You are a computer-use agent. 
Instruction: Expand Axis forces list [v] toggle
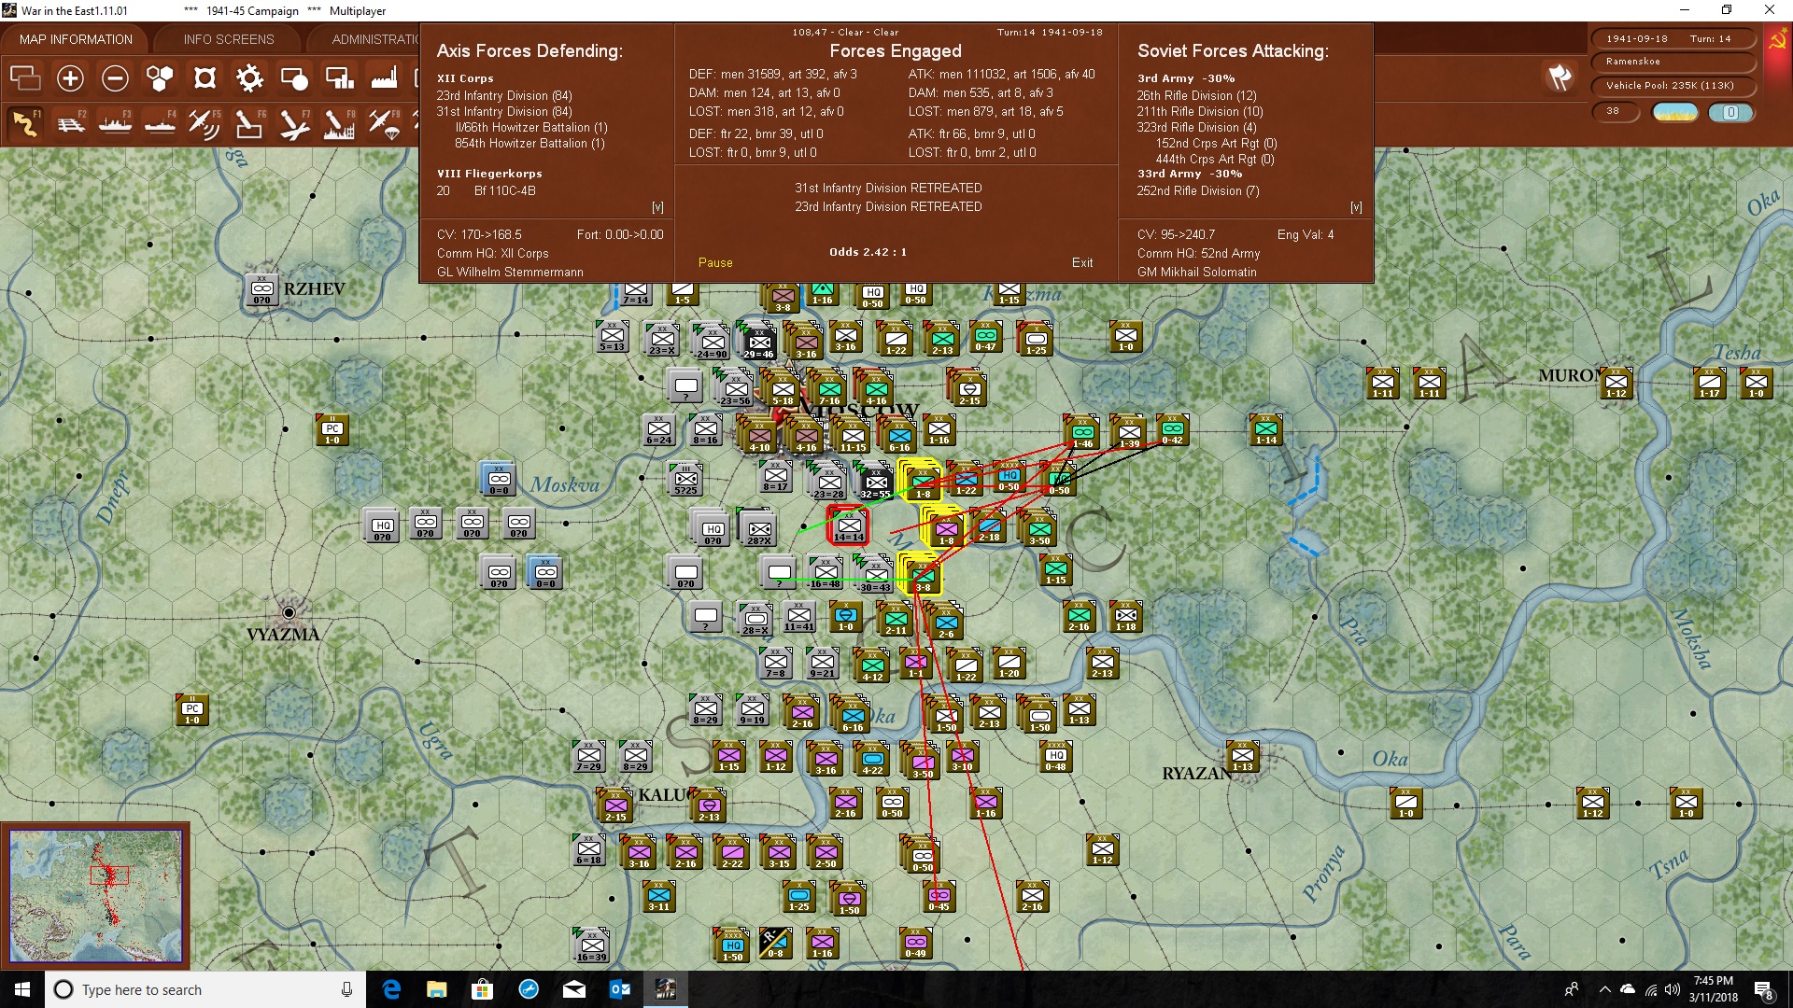(657, 207)
